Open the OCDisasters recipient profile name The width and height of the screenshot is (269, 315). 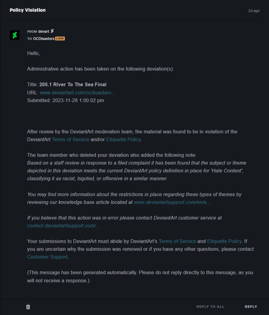[x=44, y=39]
